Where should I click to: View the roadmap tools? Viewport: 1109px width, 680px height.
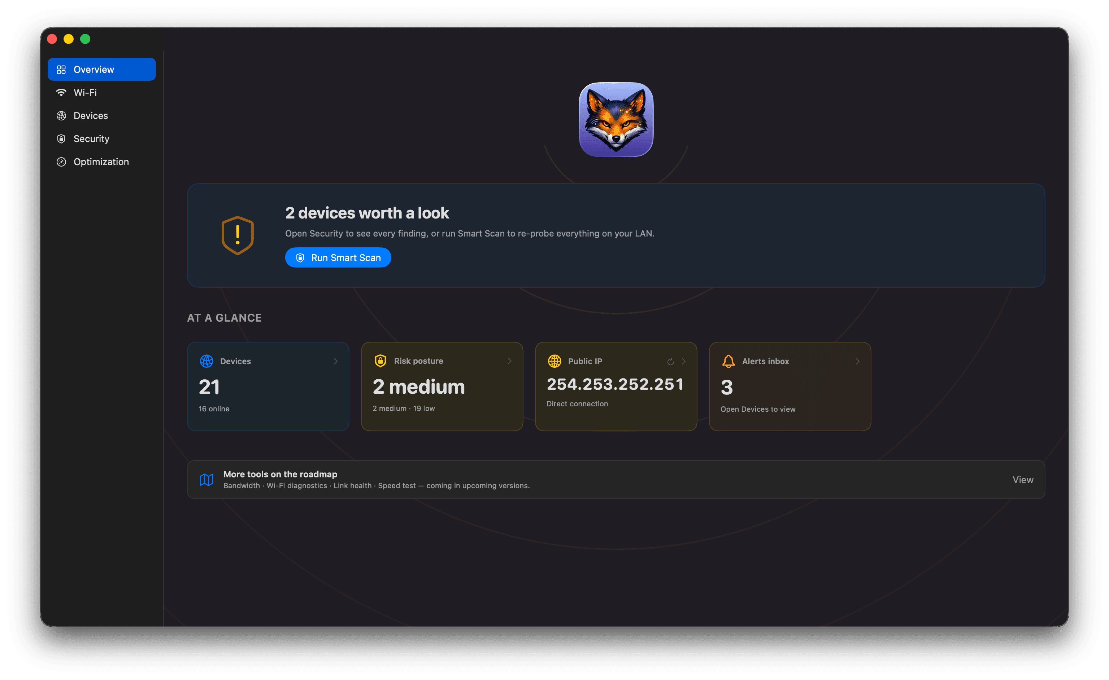tap(1022, 480)
